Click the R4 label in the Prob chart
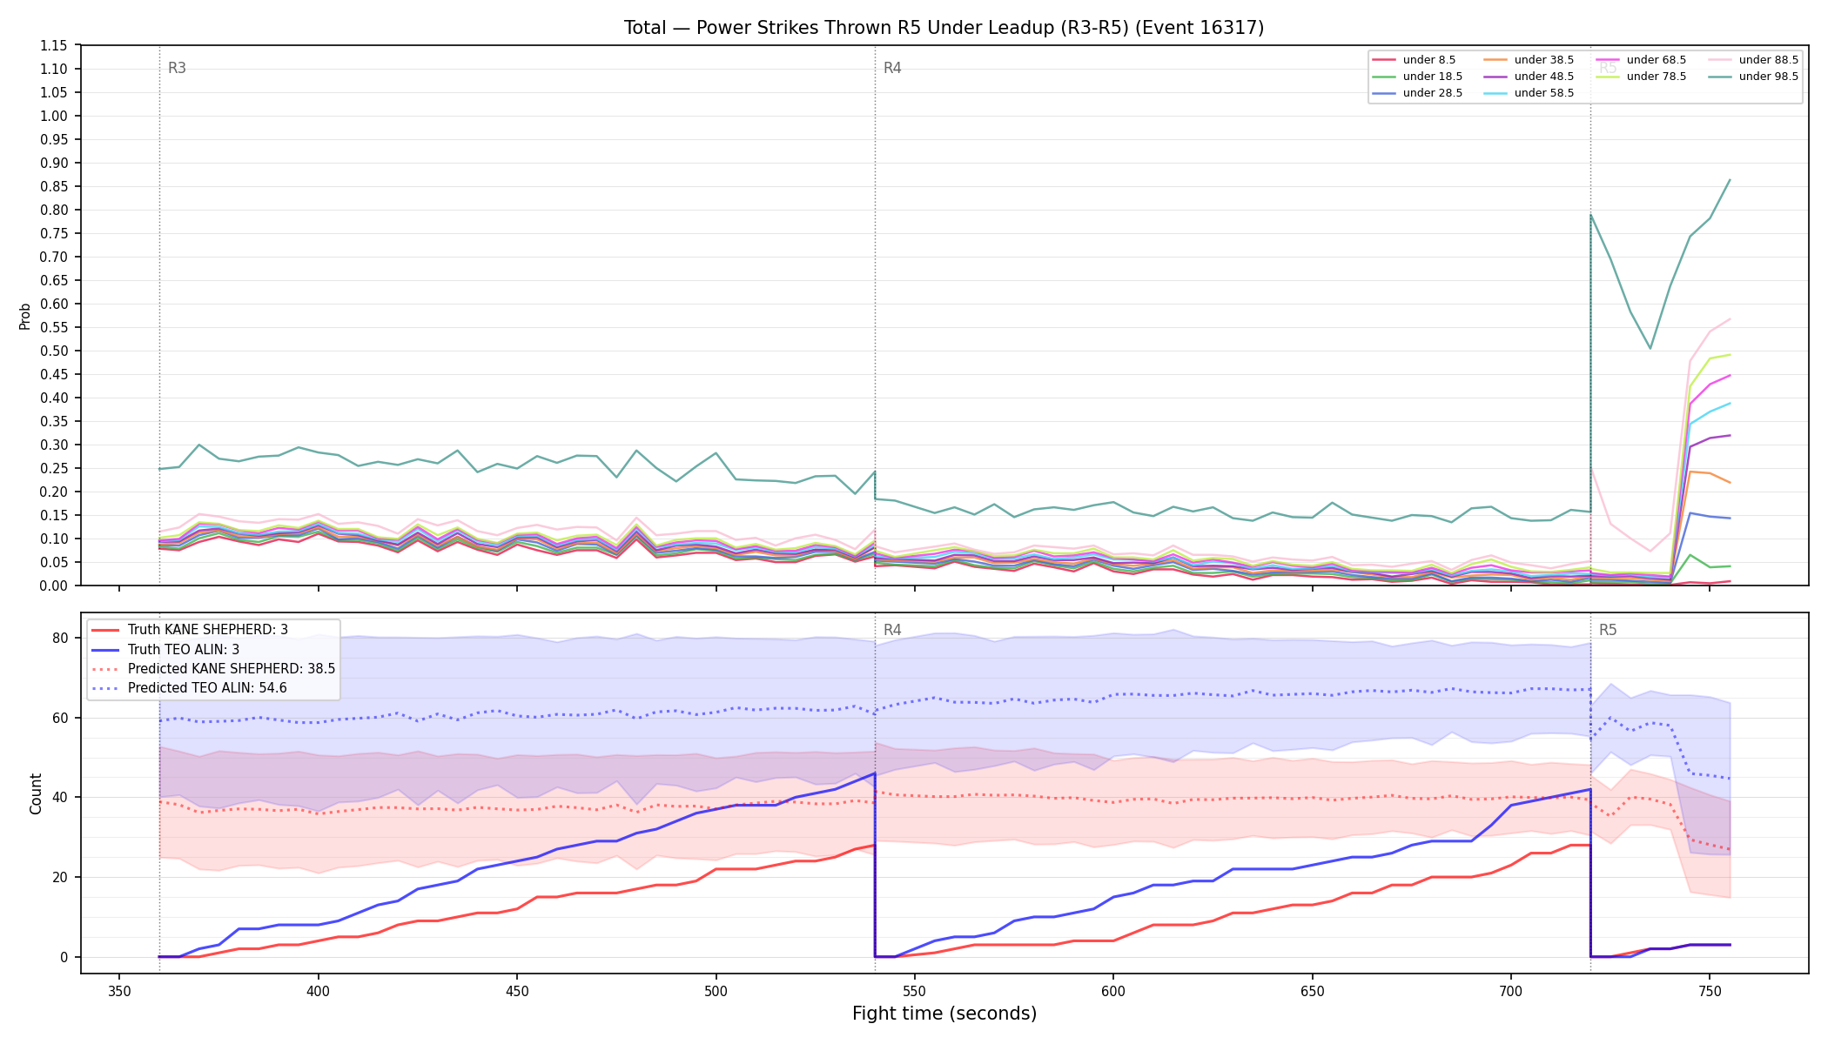The image size is (1828, 1044). point(892,68)
